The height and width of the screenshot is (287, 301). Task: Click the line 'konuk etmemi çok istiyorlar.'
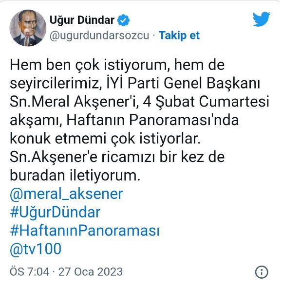[105, 139]
